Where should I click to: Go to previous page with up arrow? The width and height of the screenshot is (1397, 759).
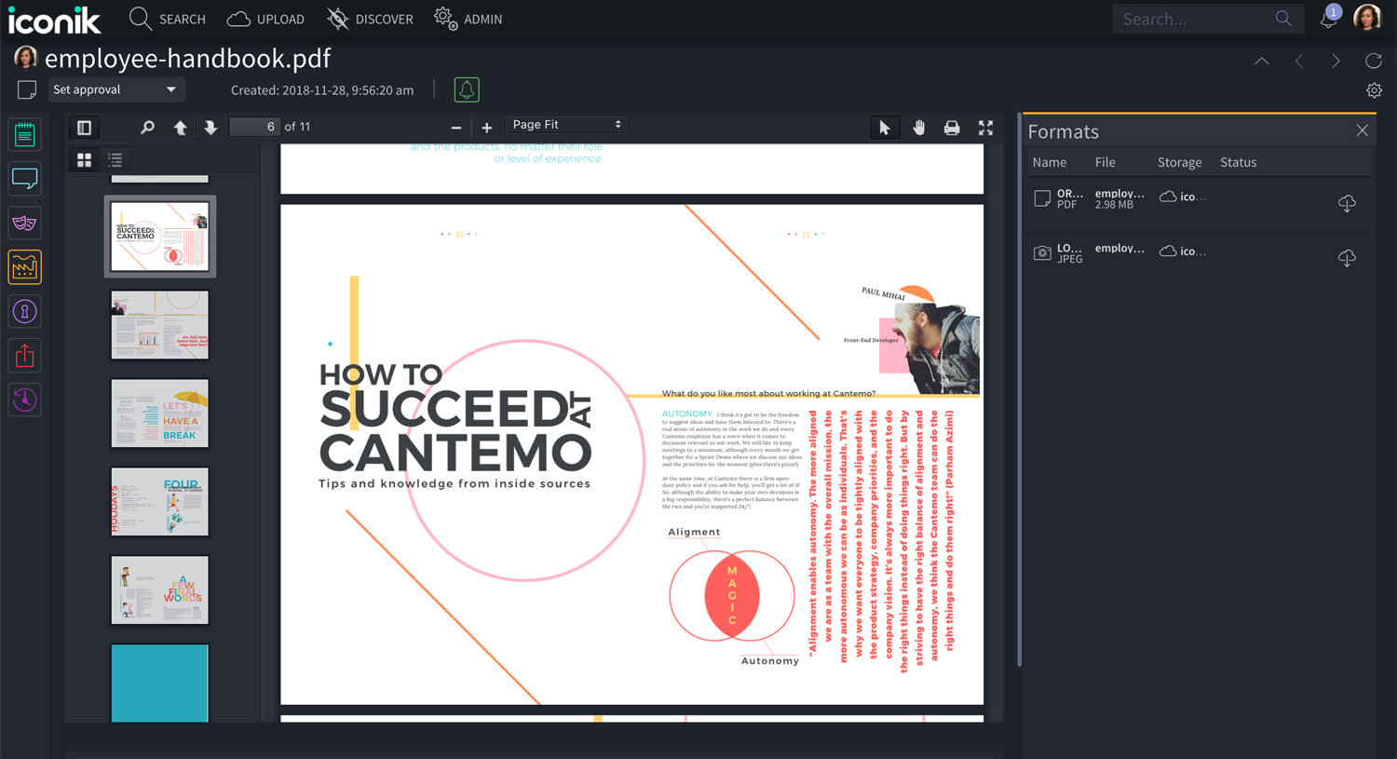point(180,128)
